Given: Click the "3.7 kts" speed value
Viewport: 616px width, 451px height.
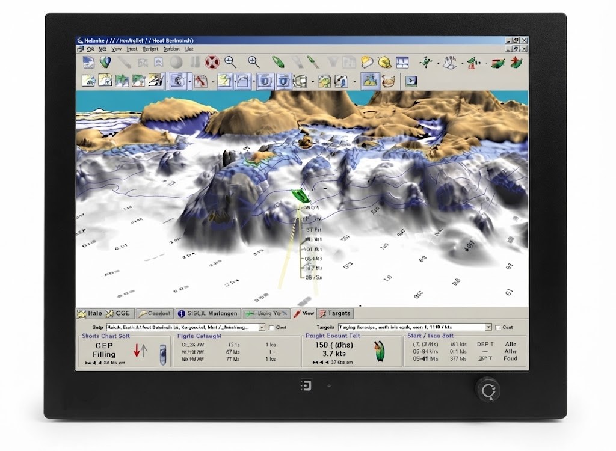Looking at the screenshot, I should tap(334, 354).
